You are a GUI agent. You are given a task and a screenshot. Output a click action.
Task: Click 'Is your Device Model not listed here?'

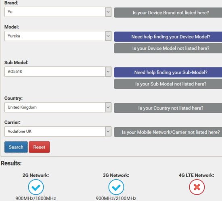(x=168, y=48)
